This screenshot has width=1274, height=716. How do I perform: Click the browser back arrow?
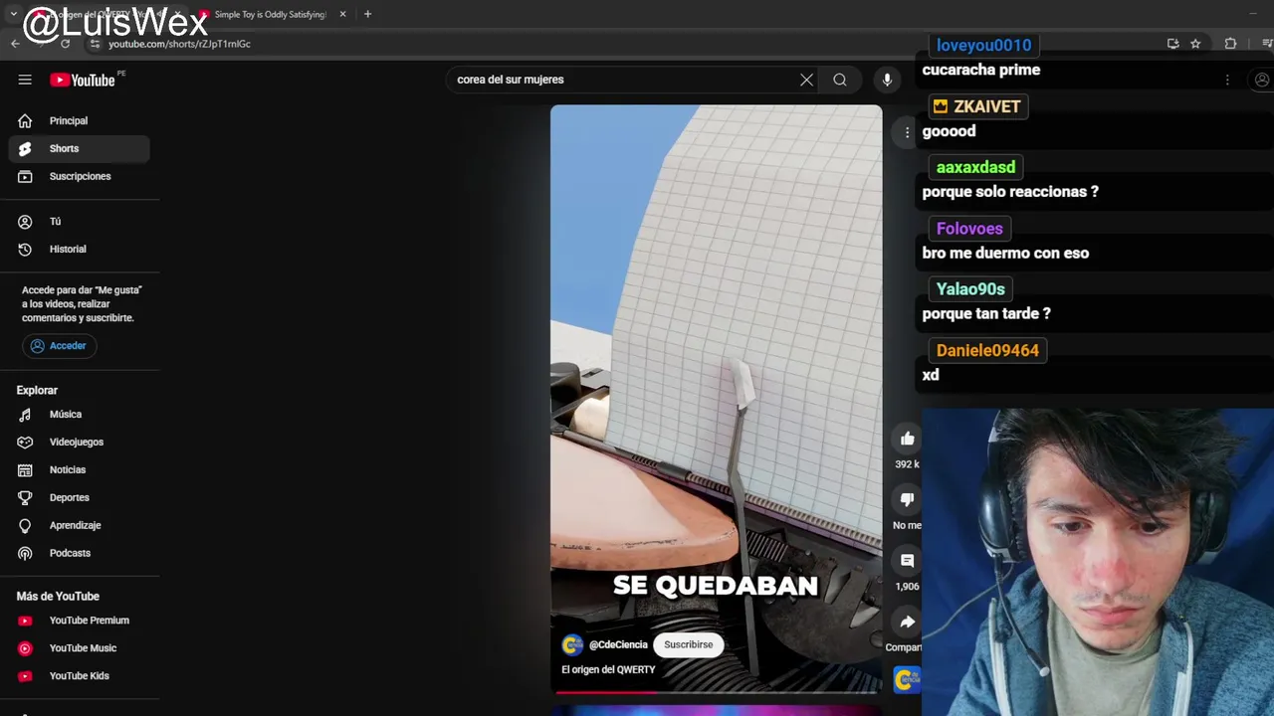pos(15,44)
